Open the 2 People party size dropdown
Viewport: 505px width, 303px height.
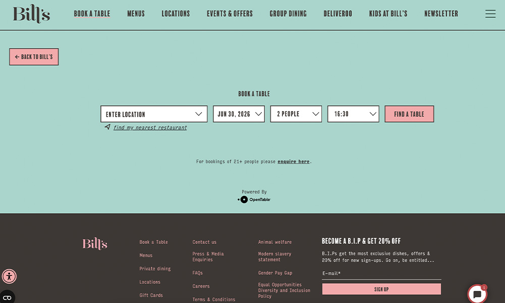coord(296,114)
